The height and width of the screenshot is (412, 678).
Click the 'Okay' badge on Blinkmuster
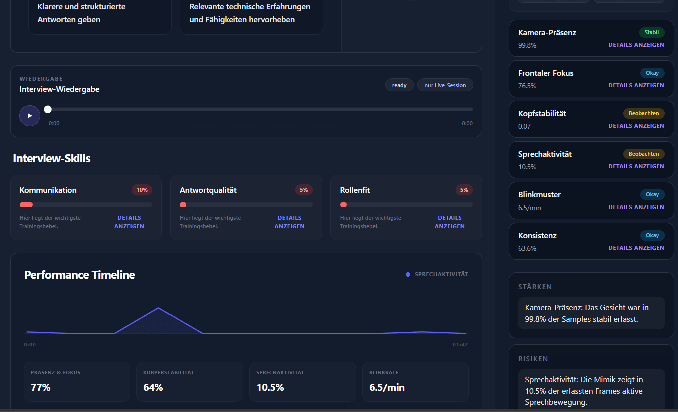click(x=652, y=194)
